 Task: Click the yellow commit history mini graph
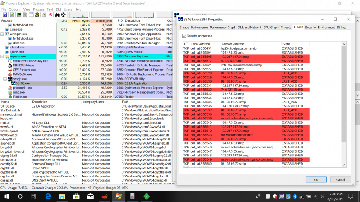(x=101, y=15)
